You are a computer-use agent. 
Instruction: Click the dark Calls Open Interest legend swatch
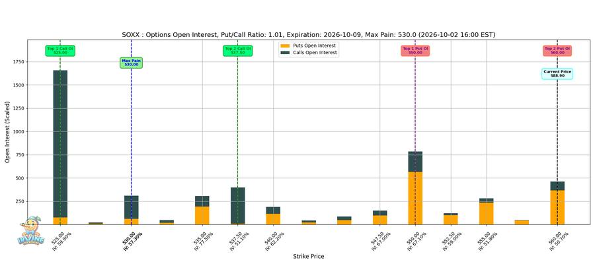284,53
